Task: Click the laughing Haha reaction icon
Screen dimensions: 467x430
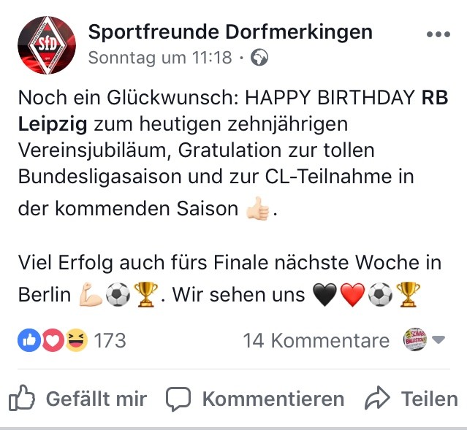Action: (x=76, y=340)
